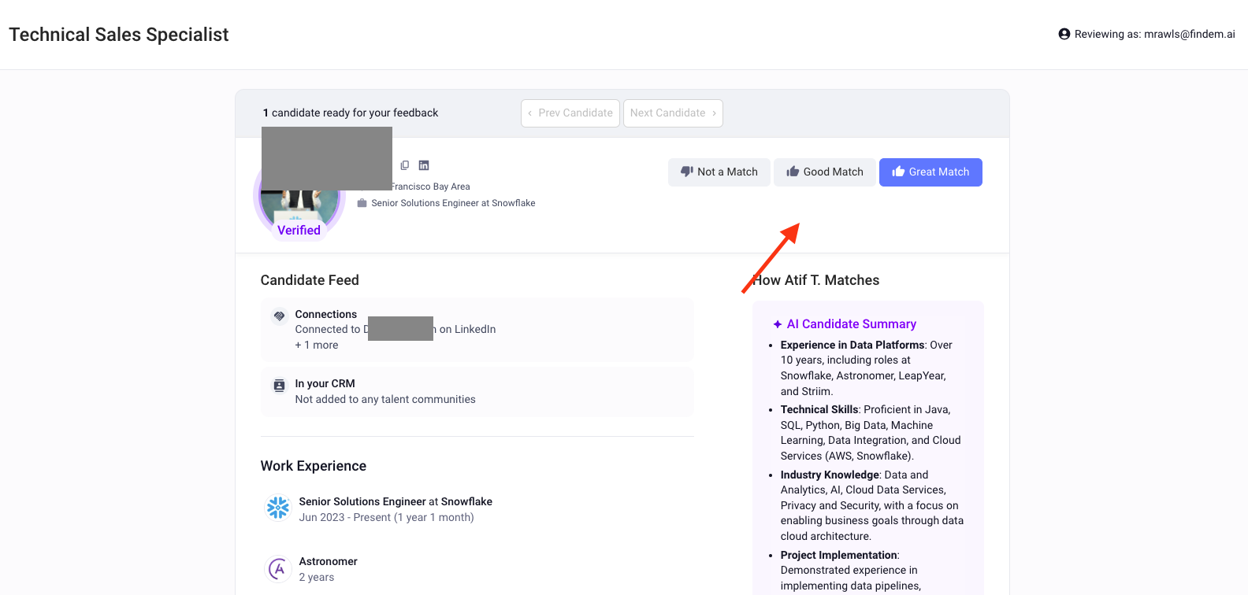Rate candidate as Good Match
1248x595 pixels.
825,172
